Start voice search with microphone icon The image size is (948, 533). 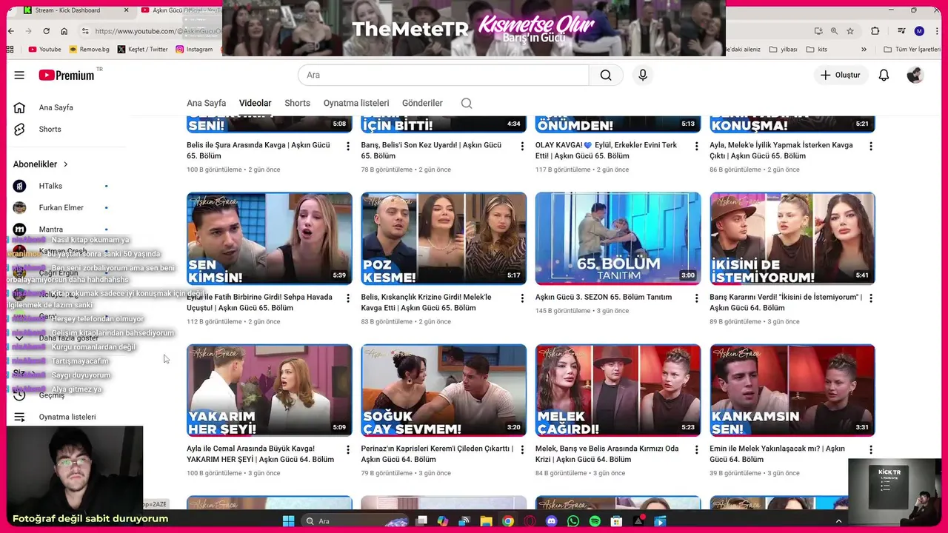(643, 75)
